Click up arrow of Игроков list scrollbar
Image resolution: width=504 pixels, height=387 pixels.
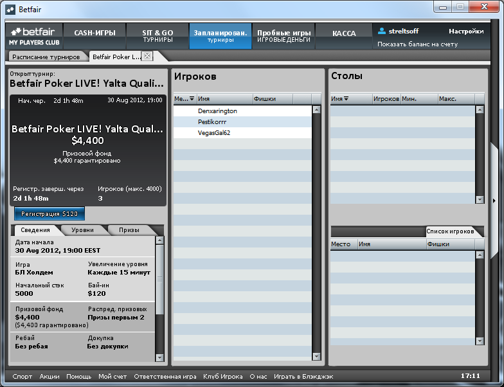point(316,109)
